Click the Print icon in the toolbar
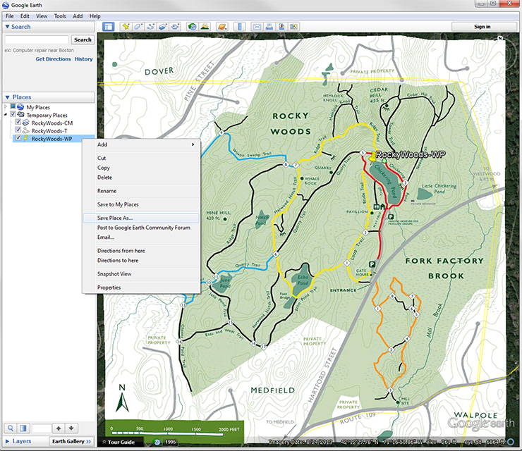 tap(269, 27)
